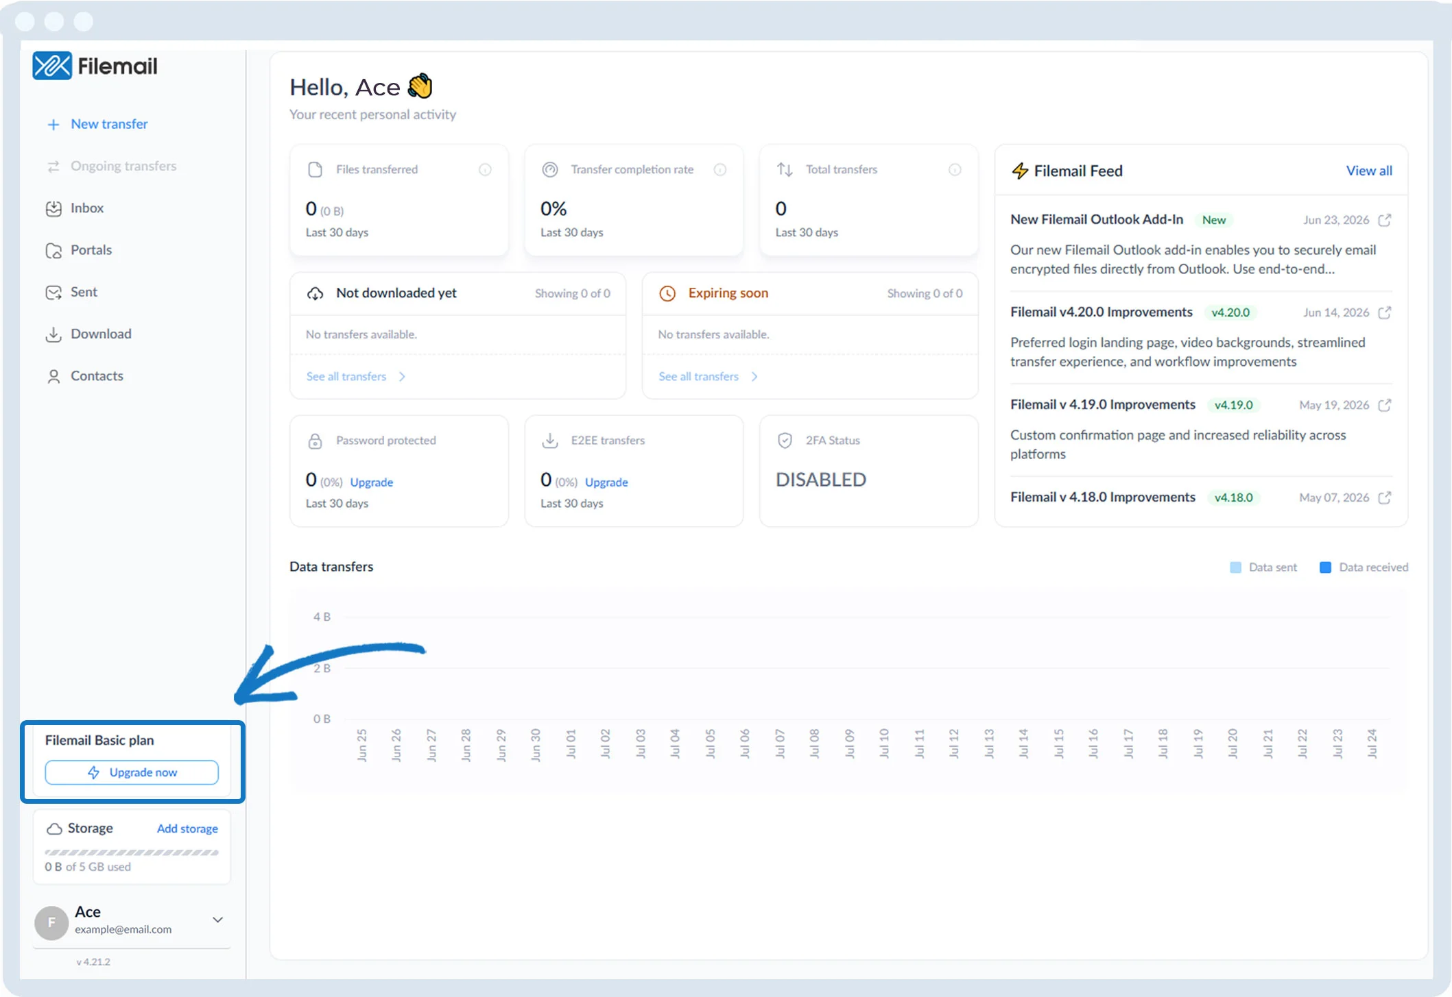Click info icon on Total transfers card
The image size is (1452, 997).
[955, 170]
